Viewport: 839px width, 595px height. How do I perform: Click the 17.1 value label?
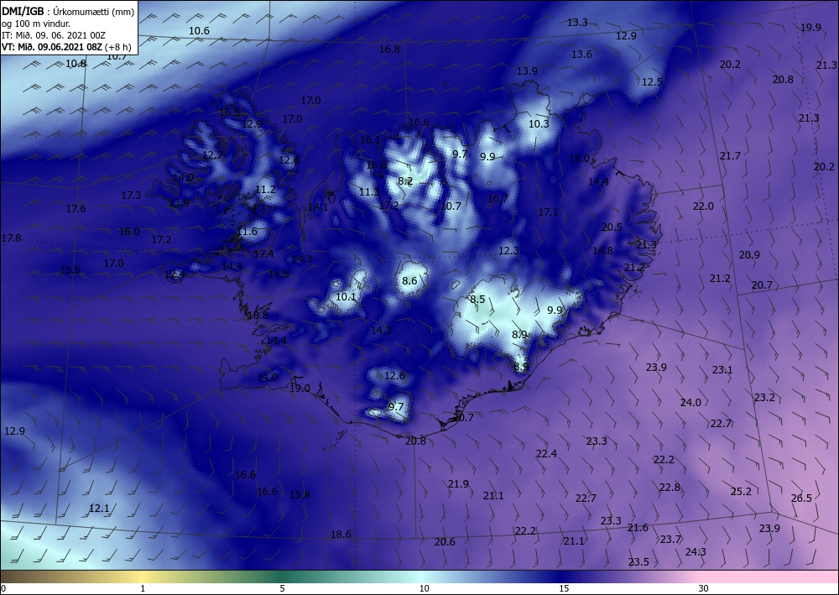coord(548,211)
